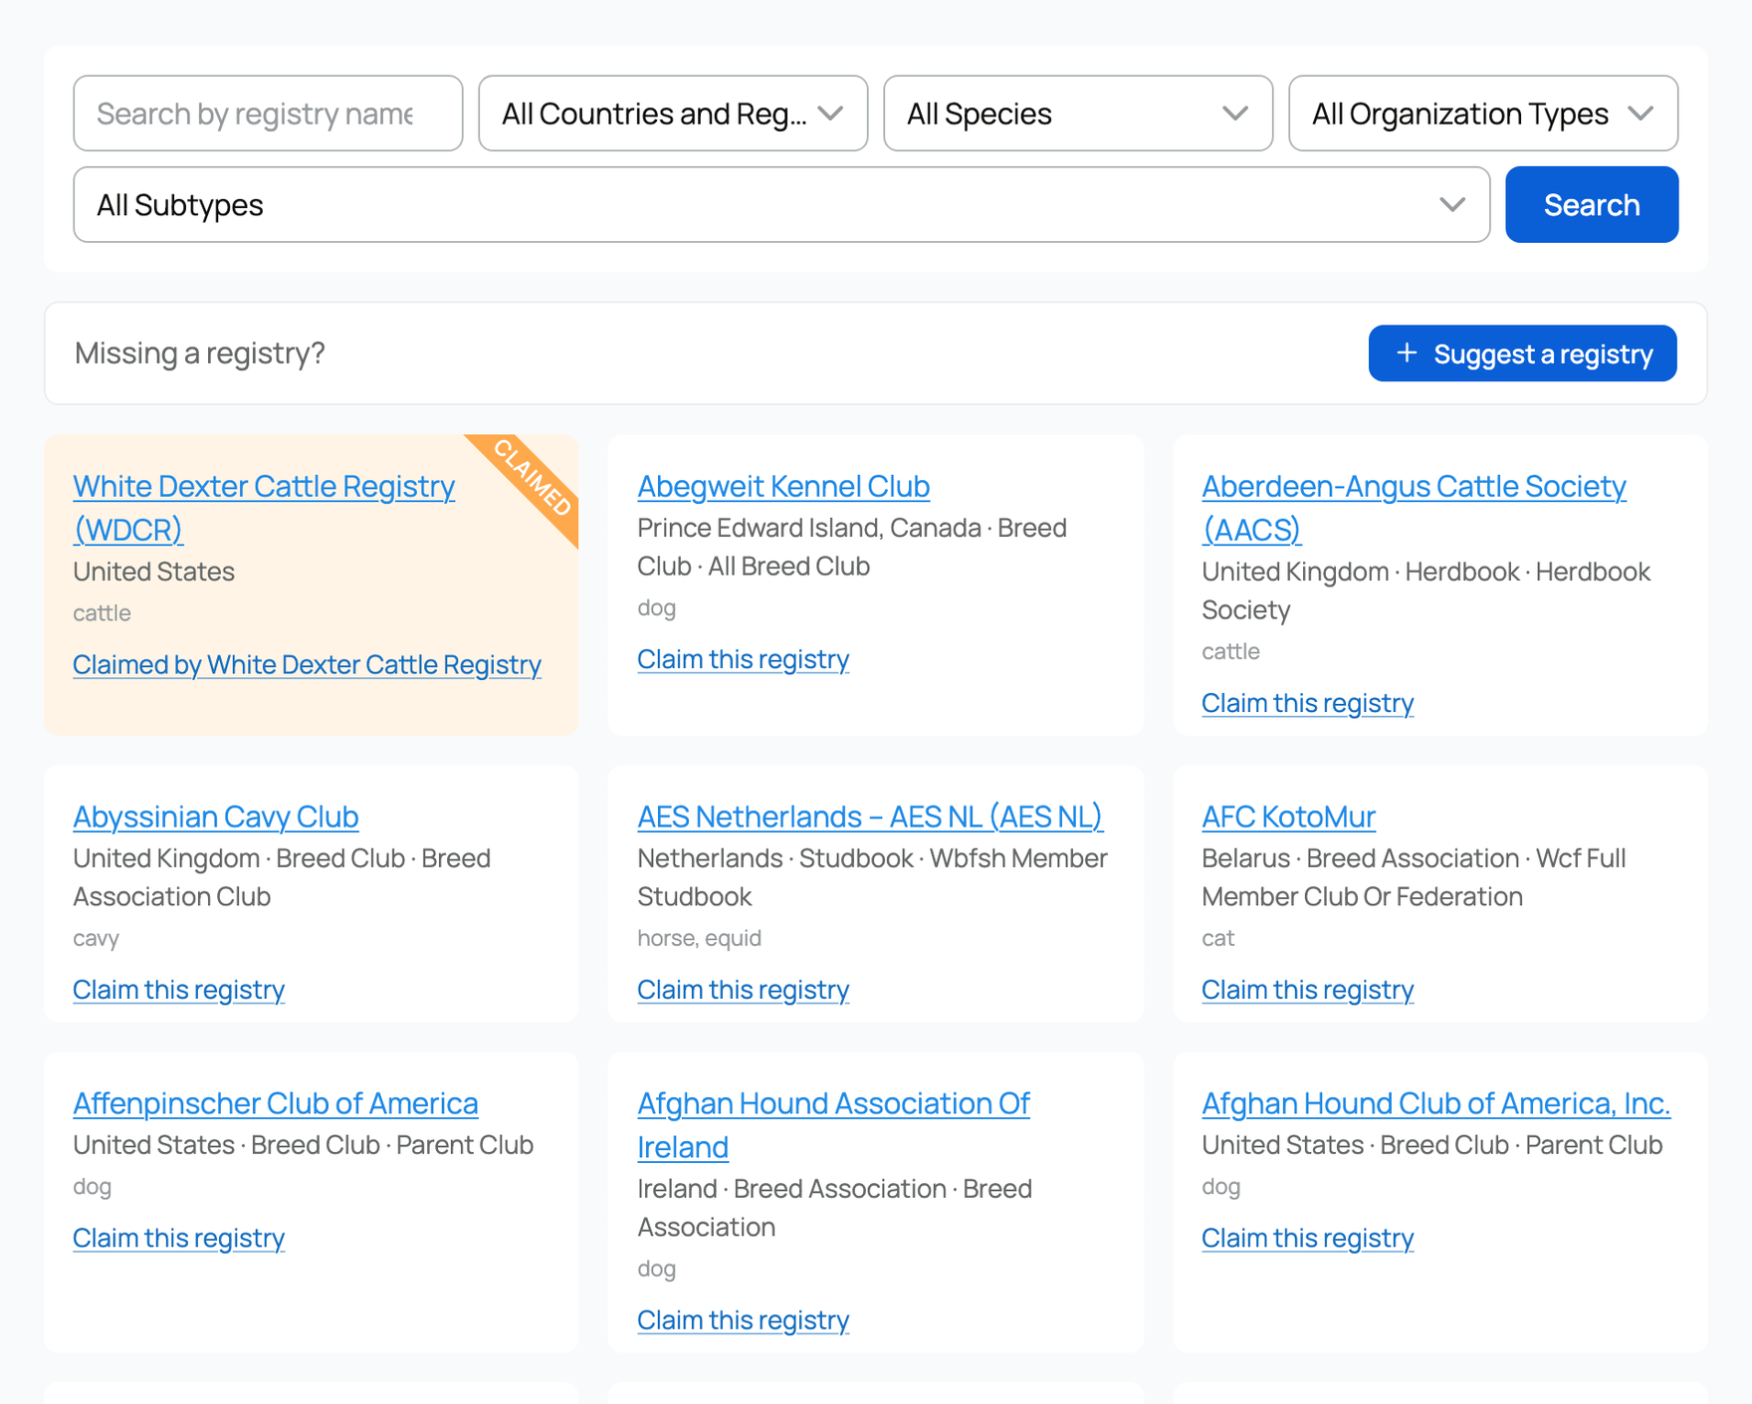The image size is (1752, 1404).
Task: Click the 'Missing a registry?' text
Action: coord(200,353)
